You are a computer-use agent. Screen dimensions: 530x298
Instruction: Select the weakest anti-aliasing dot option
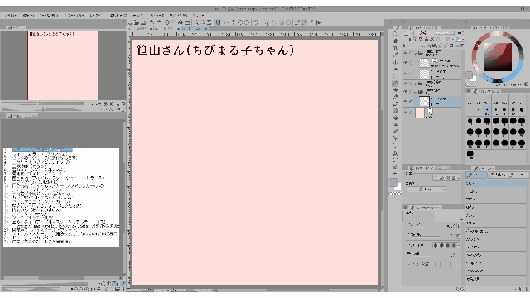tap(436, 246)
